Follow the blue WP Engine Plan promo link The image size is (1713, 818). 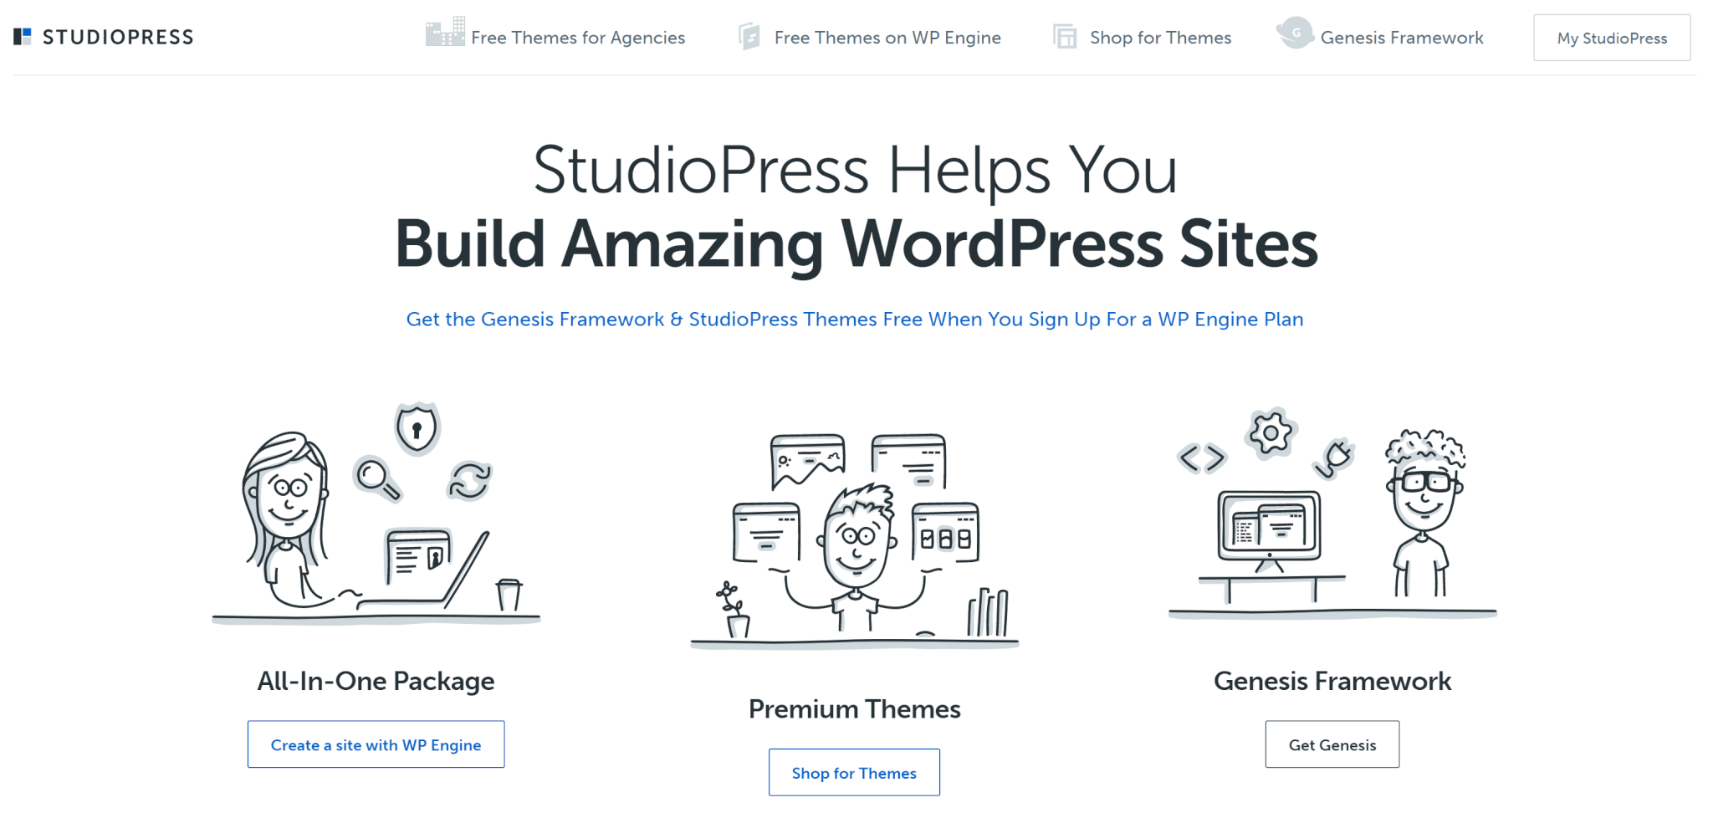[855, 320]
